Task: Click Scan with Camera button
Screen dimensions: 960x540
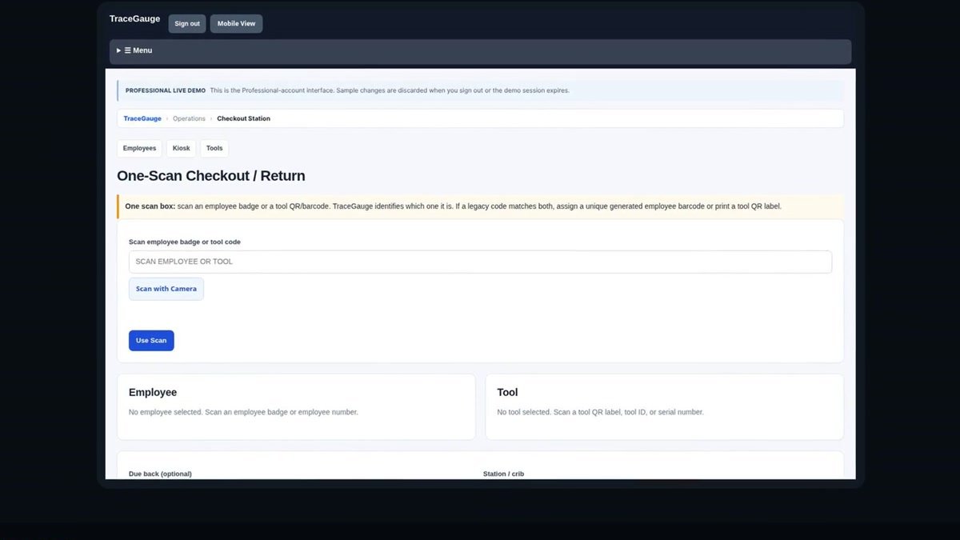Action: point(166,289)
